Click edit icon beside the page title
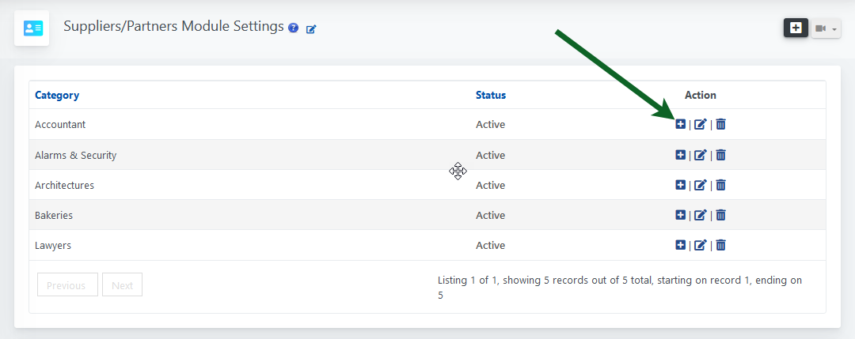The width and height of the screenshot is (855, 339). (311, 29)
